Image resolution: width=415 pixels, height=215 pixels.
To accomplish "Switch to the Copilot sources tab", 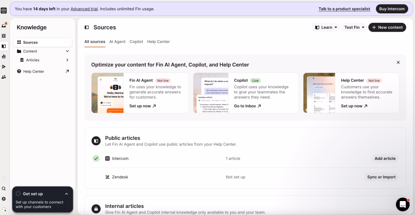I will coord(136,42).
